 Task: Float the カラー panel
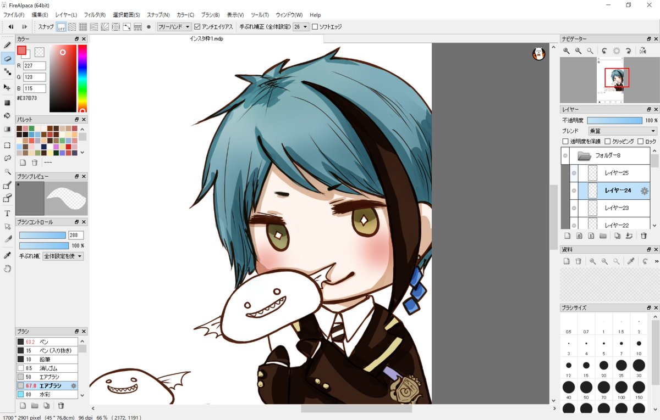click(x=77, y=39)
